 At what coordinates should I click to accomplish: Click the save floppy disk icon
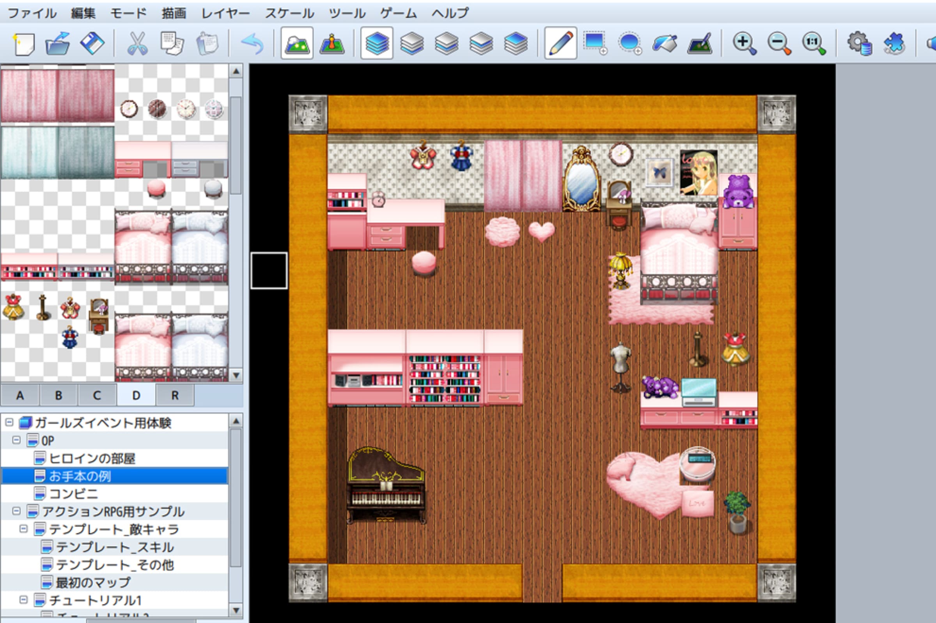[x=92, y=43]
